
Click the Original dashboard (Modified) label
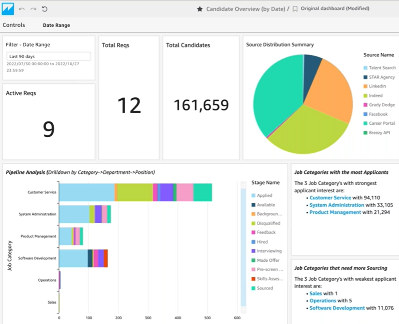tap(335, 8)
